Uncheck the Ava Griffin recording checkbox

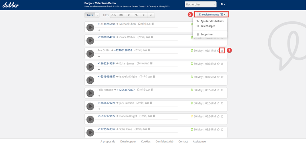tap(222, 51)
